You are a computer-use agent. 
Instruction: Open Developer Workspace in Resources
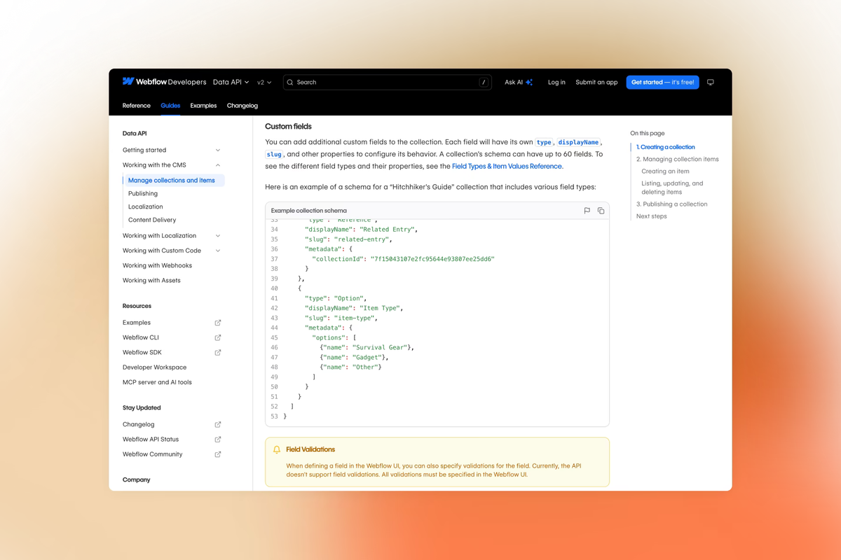pyautogui.click(x=155, y=367)
